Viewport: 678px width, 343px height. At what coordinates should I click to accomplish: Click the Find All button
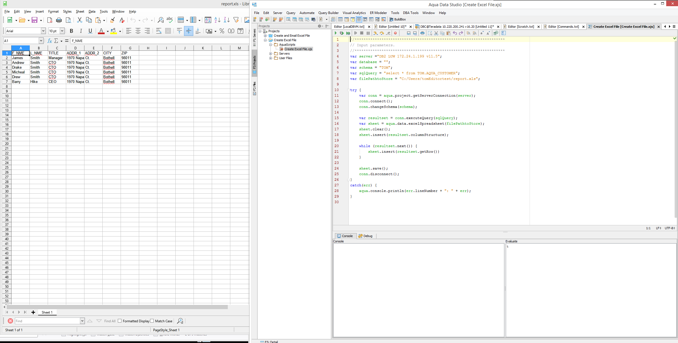point(110,321)
